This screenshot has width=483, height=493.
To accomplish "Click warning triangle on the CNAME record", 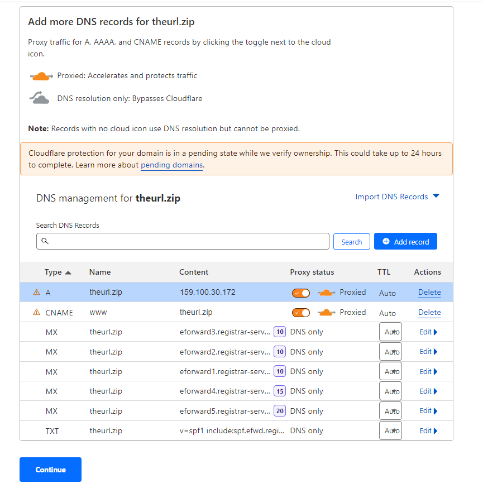I will (36, 312).
